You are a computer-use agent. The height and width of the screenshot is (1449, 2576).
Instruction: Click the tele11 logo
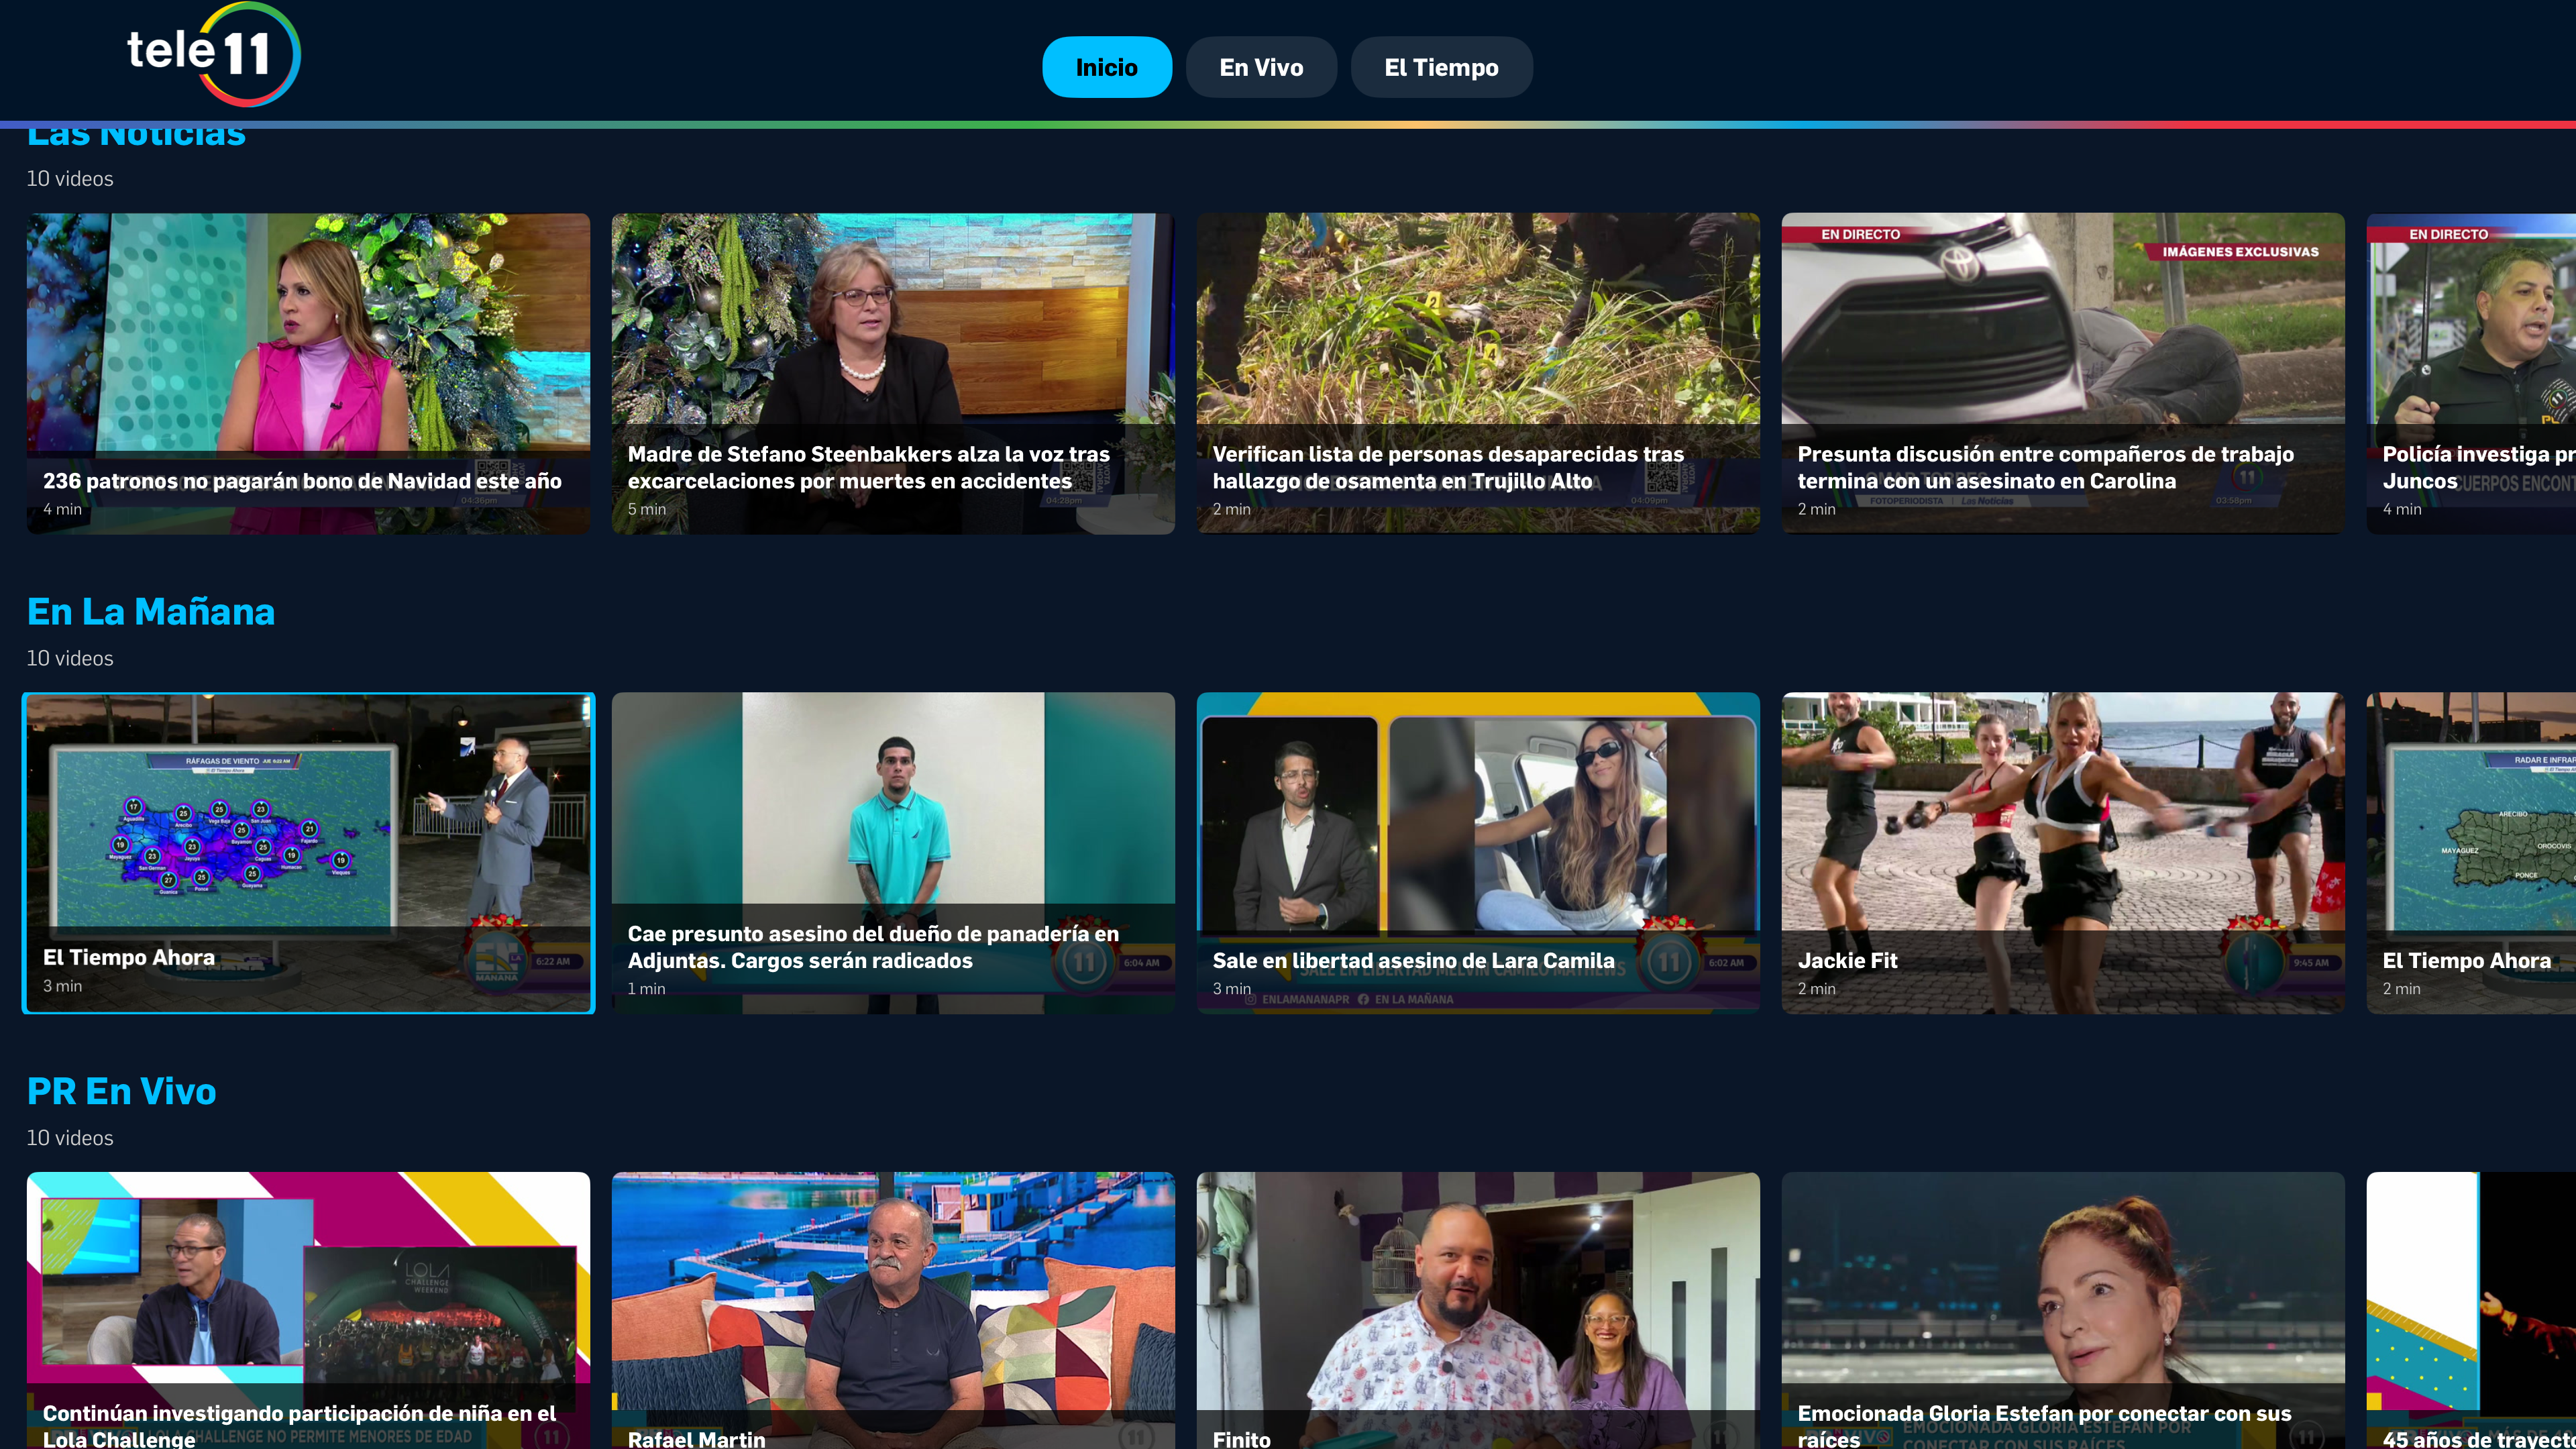[213, 55]
